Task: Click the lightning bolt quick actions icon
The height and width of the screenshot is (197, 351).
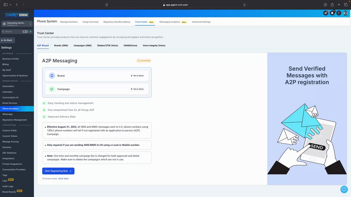Action: [31, 31]
